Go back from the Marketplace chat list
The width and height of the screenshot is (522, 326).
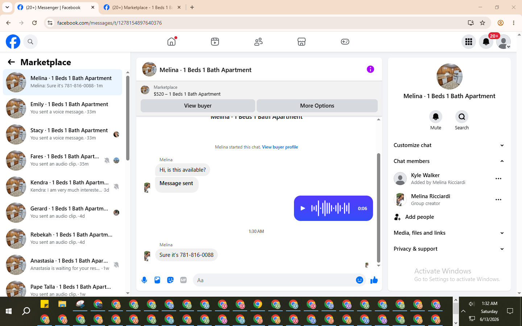coord(11,62)
